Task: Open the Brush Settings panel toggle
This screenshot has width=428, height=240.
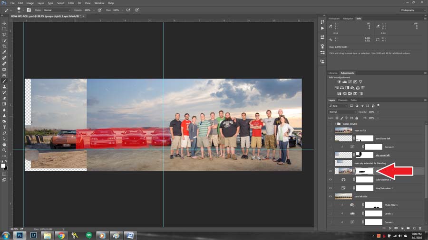Action: [x=29, y=10]
